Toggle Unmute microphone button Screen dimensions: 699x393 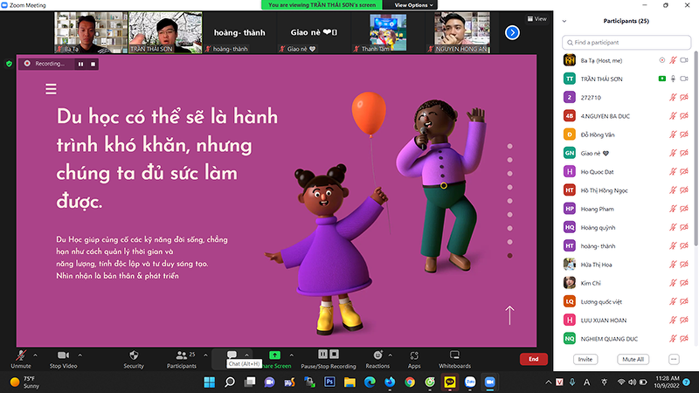pyautogui.click(x=21, y=359)
